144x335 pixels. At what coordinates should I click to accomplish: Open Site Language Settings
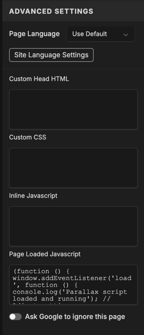[x=51, y=55]
